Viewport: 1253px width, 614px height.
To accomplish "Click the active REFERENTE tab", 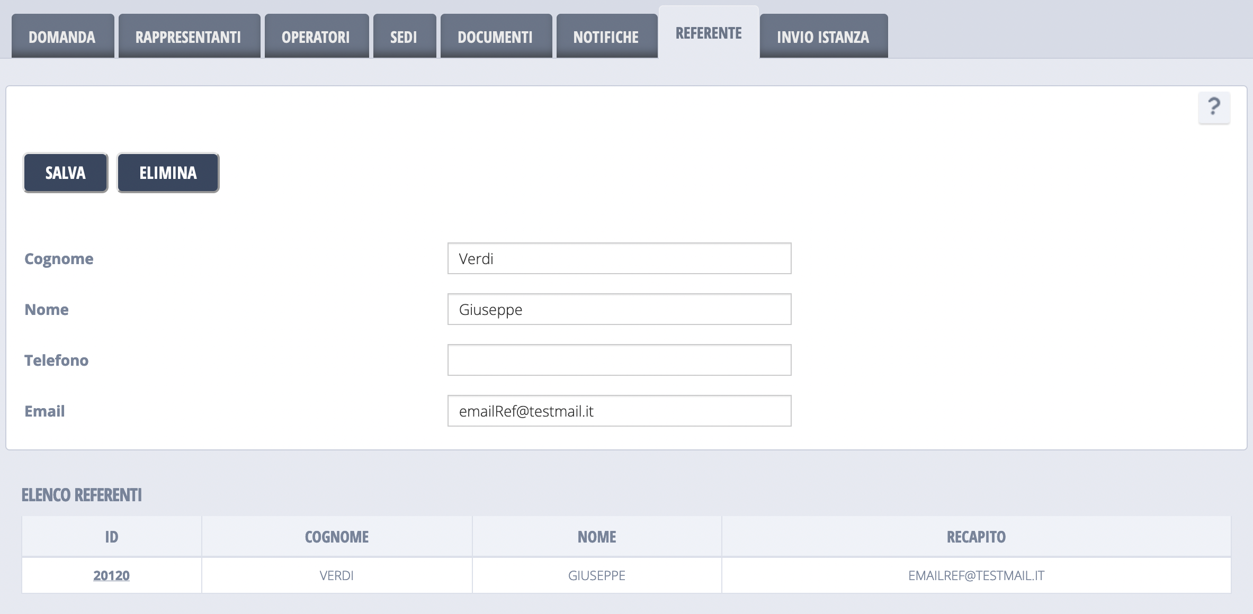I will tap(709, 33).
